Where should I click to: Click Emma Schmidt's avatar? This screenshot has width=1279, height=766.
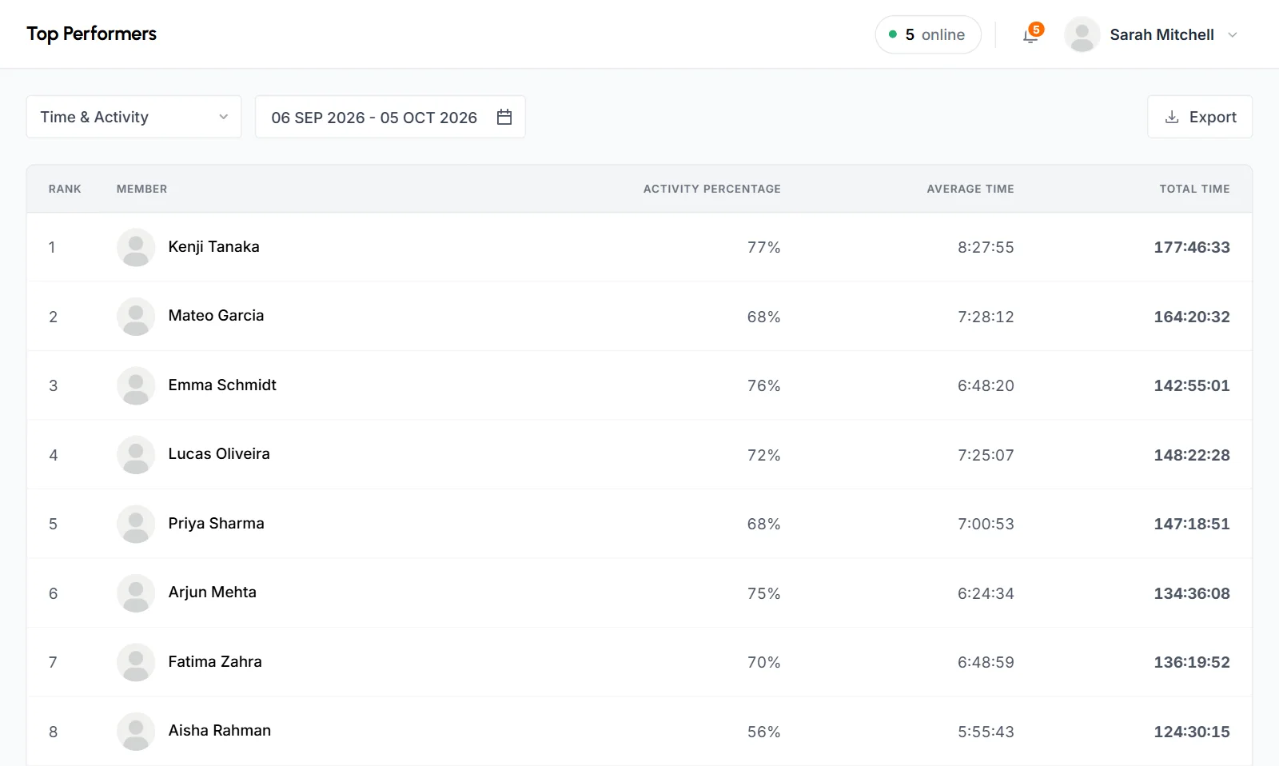click(x=136, y=385)
